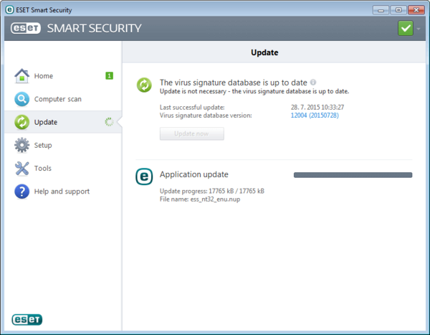Click the green Update arrows sidebar icon

21,122
